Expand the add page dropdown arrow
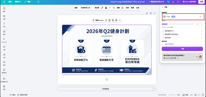206x97 pixels. pyautogui.click(x=154, y=89)
